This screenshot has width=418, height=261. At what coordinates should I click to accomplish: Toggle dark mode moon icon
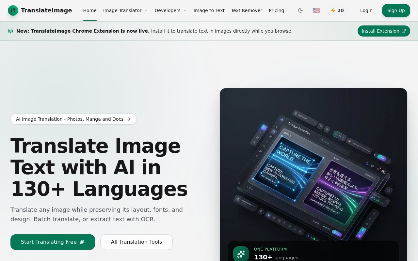[300, 10]
